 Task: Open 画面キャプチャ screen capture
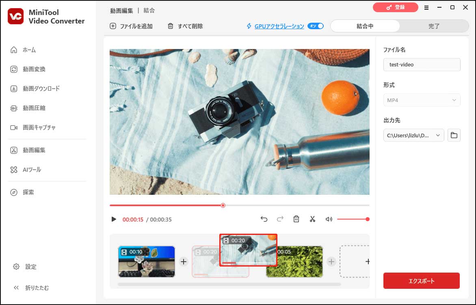click(33, 128)
